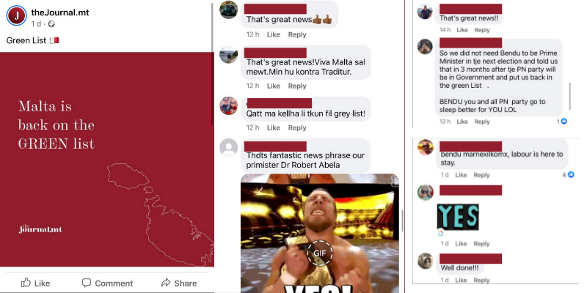The image size is (587, 293).
Task: Click the Like thumbs-up icon under post
Action: point(26,283)
